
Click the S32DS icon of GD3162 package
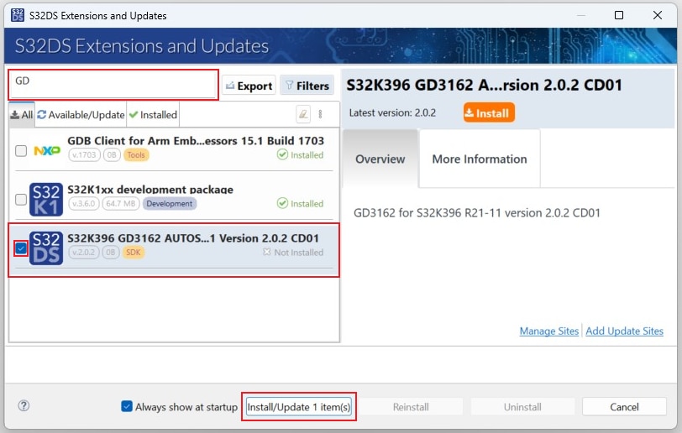[x=46, y=248]
